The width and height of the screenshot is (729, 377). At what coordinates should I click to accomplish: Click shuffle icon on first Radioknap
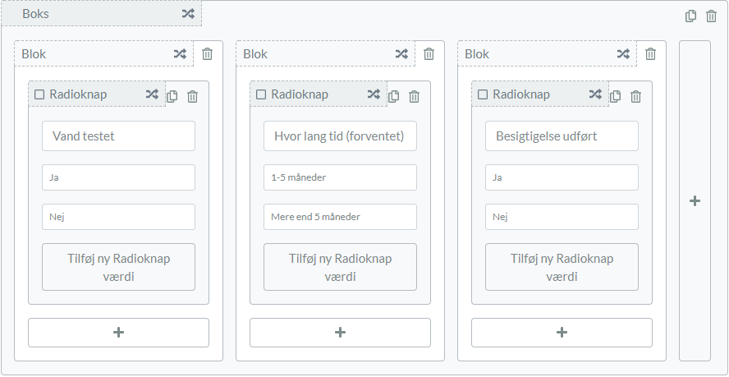click(152, 94)
